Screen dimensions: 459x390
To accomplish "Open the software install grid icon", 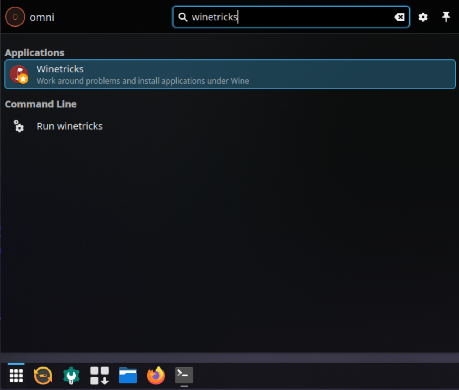I will pos(99,376).
